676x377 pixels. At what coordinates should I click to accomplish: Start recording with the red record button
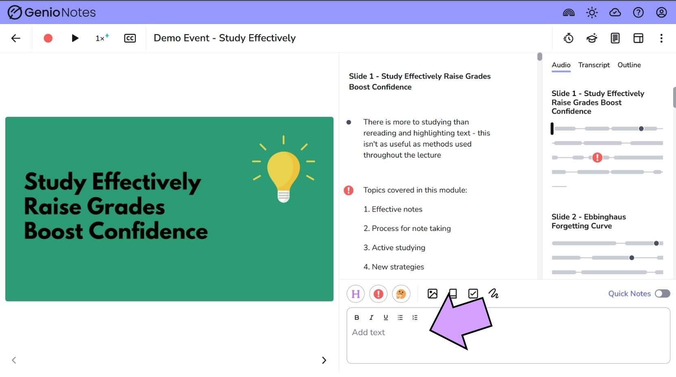point(48,38)
